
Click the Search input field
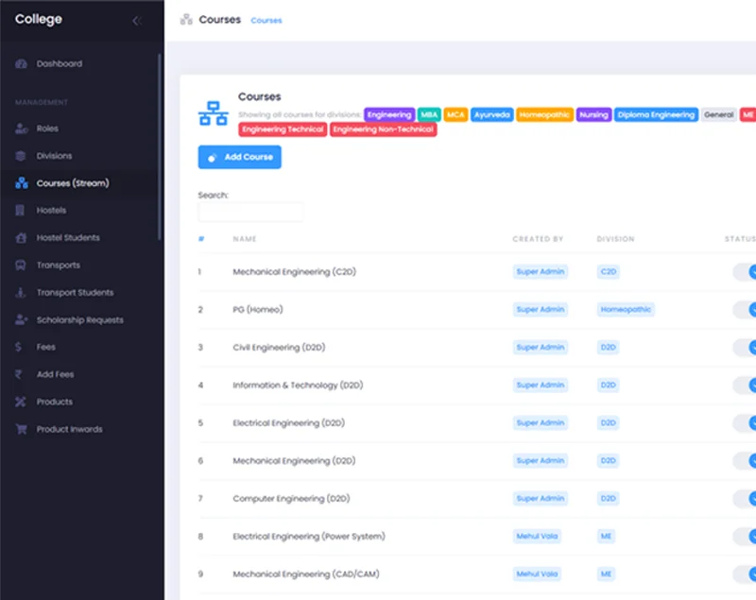250,212
